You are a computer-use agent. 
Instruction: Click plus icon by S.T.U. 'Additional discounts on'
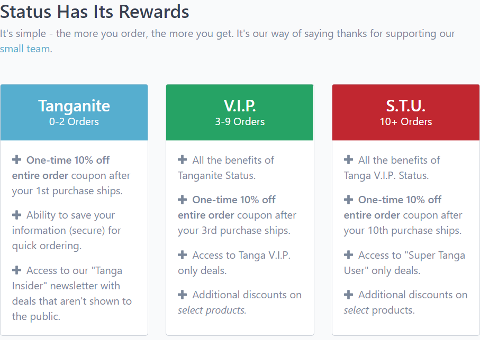coord(348,295)
